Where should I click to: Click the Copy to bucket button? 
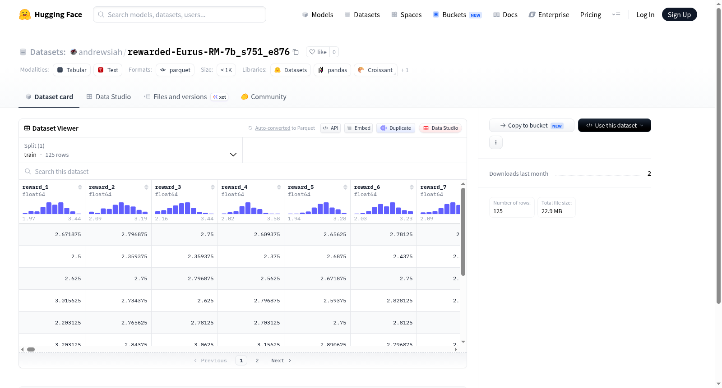pos(532,125)
